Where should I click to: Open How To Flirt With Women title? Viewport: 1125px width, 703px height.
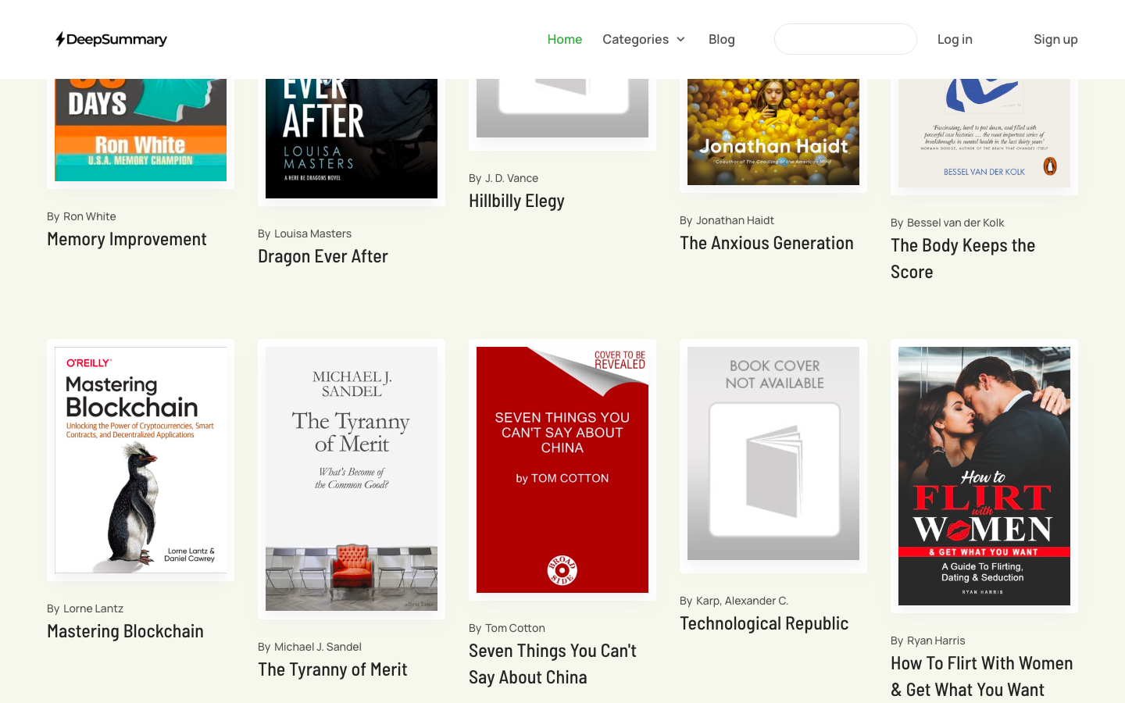tap(981, 676)
